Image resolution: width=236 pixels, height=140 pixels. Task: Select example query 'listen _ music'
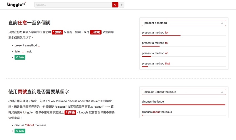[23, 51]
